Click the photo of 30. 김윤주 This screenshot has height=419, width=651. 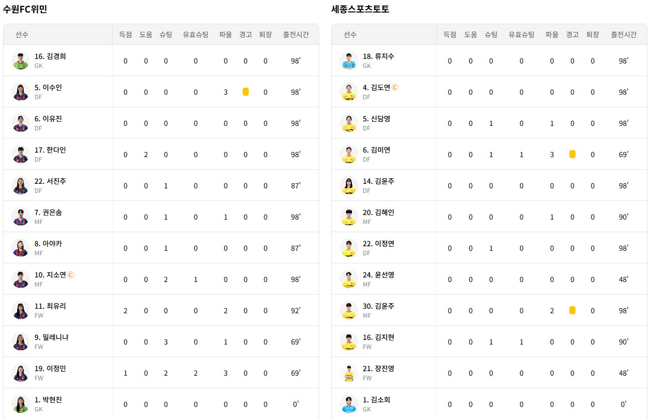click(x=349, y=310)
